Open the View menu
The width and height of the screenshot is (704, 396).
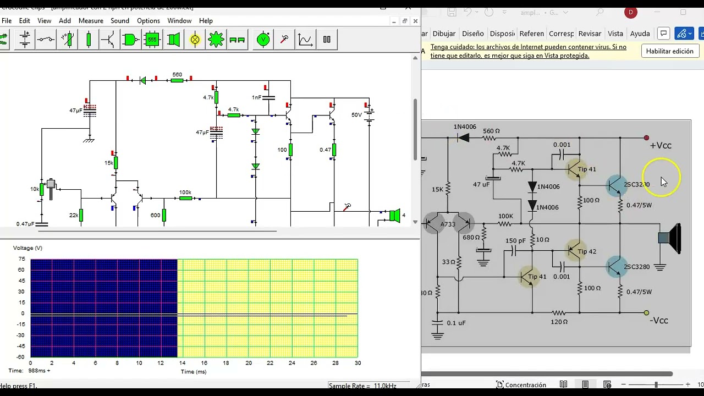click(x=45, y=21)
